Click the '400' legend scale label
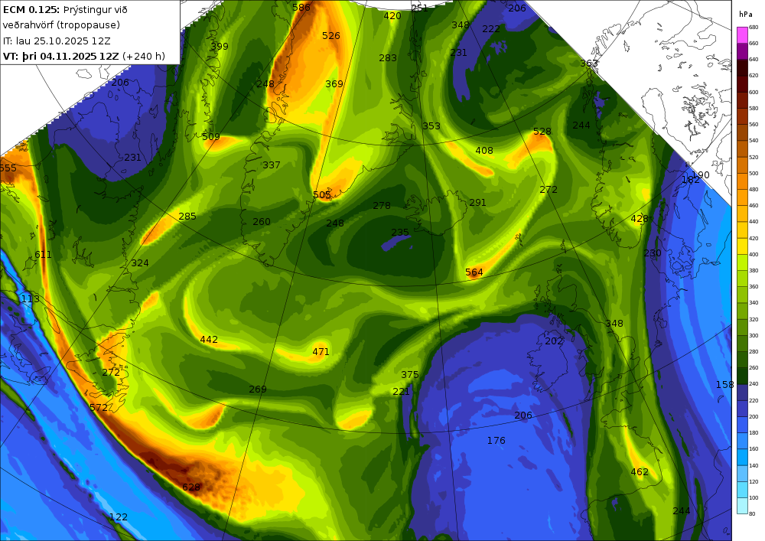This screenshot has width=765, height=541. point(754,254)
